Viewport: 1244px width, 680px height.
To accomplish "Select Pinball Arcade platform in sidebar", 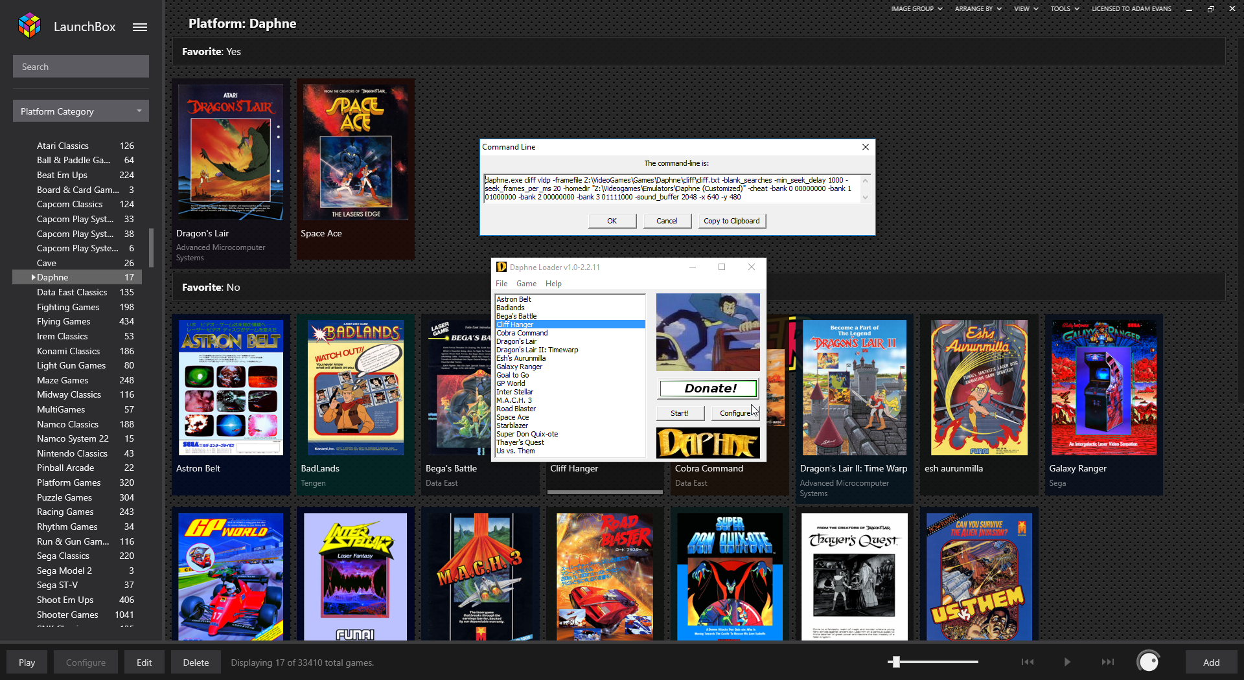I will click(77, 468).
